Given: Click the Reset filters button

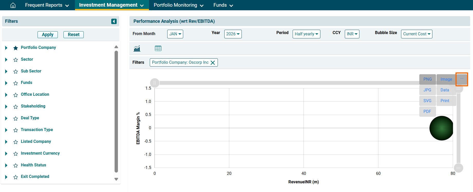Looking at the screenshot, I should click(x=73, y=35).
